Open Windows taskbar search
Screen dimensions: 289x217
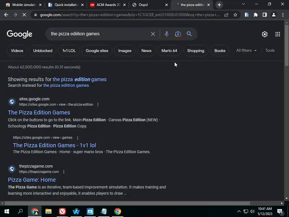tap(20, 211)
